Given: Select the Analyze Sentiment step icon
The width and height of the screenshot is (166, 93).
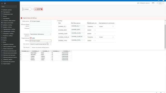Looking at the screenshot, I should [x=2, y=49].
